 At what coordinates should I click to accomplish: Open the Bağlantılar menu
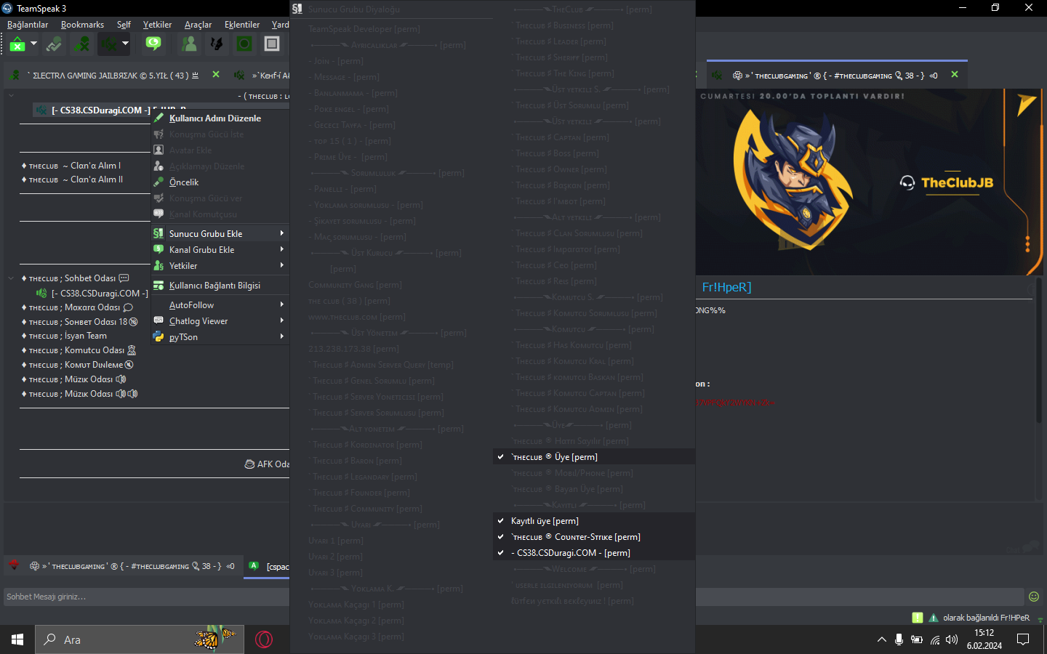[28, 25]
